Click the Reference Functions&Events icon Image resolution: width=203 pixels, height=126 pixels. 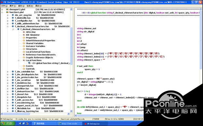click(24, 55)
